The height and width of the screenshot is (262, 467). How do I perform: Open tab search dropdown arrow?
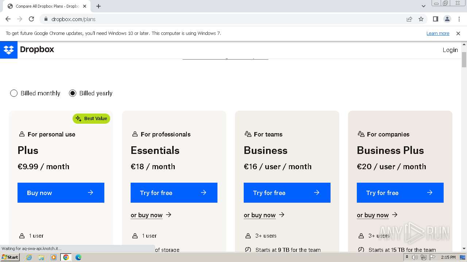click(423, 6)
